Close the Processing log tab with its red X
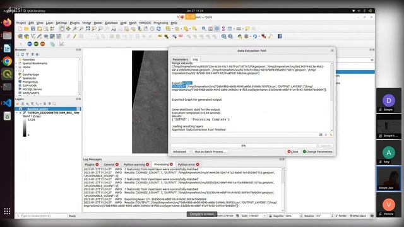 point(171,164)
